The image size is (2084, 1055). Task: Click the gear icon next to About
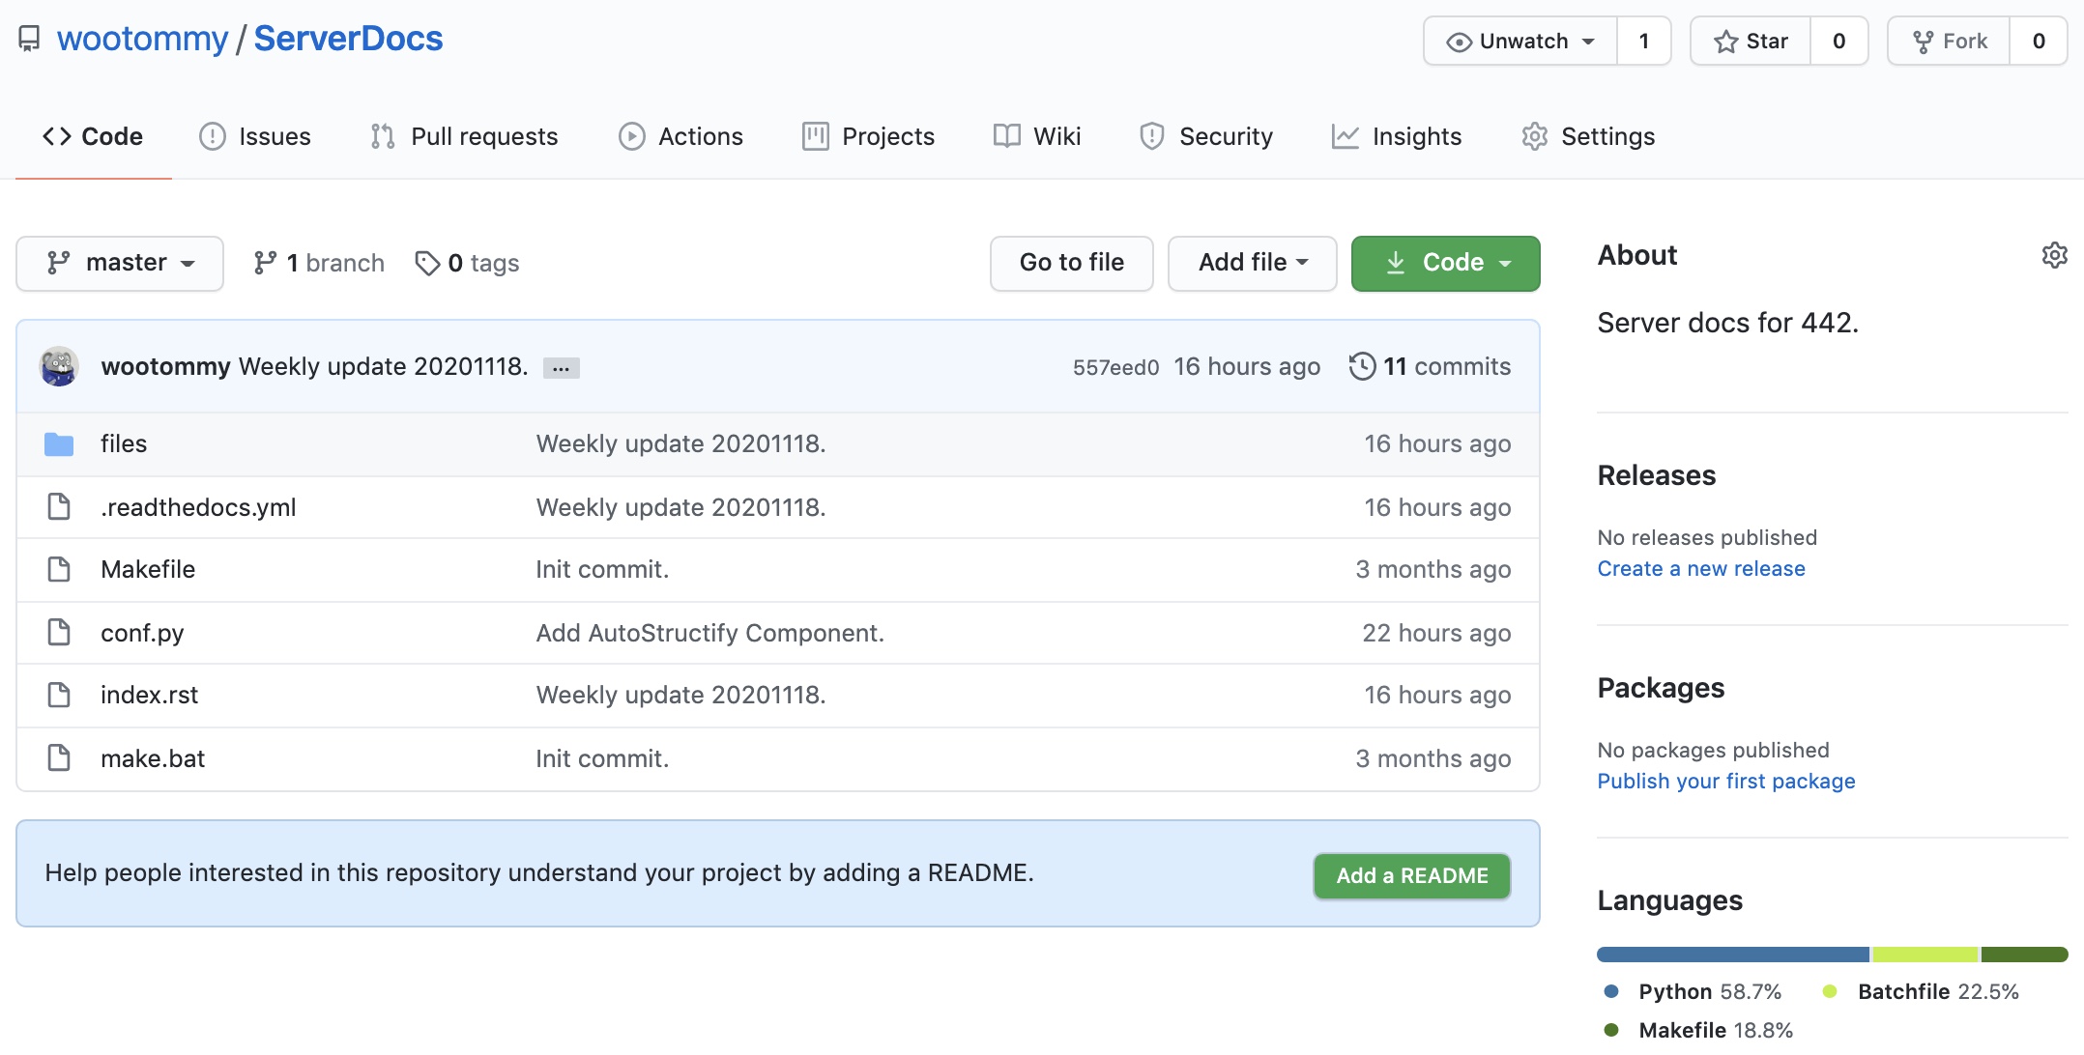pyautogui.click(x=2054, y=255)
